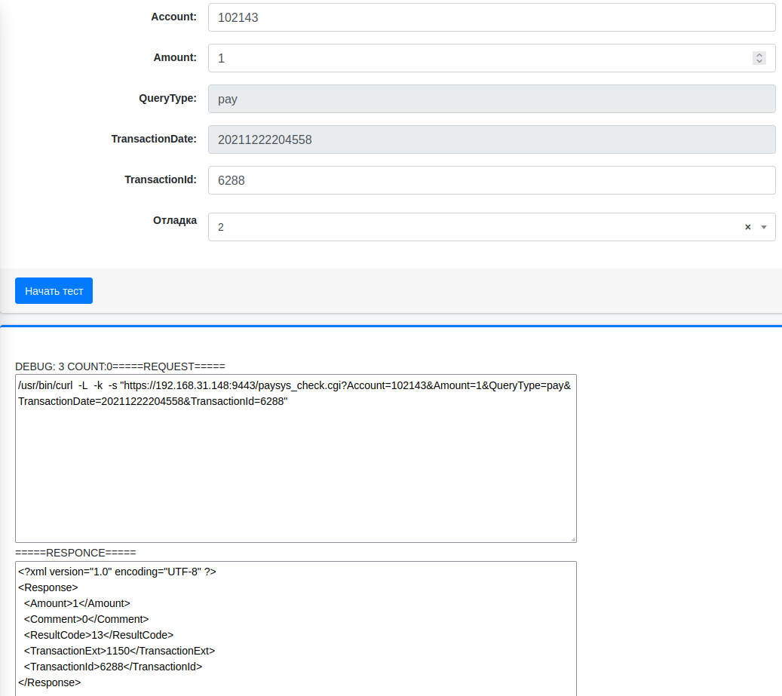The width and height of the screenshot is (782, 696).
Task: Click the Отладка label
Action: [x=174, y=220]
